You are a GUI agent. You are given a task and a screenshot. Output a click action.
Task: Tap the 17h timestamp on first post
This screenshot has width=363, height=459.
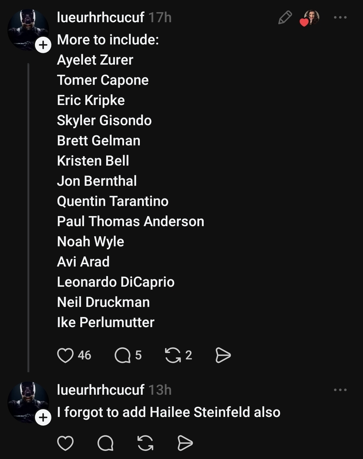coord(160,17)
